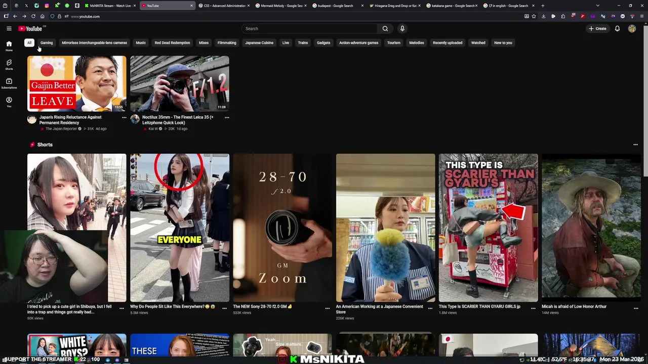The image size is (648, 364).
Task: Go back in browser history
Action: tap(15, 16)
